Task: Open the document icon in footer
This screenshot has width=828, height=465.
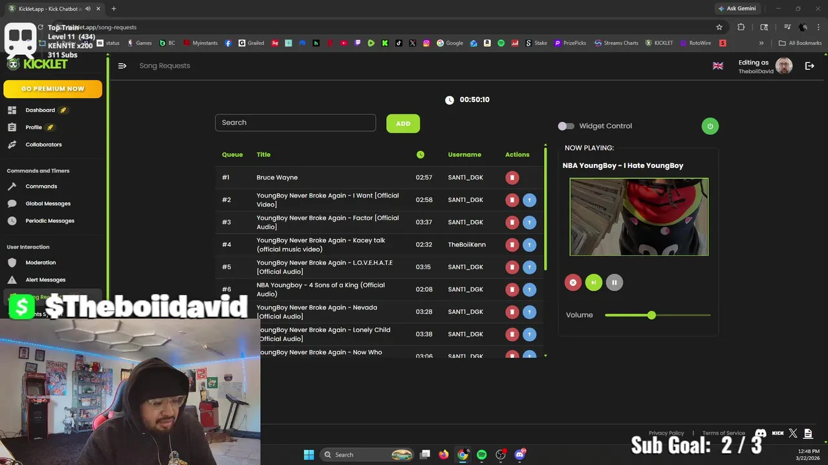Action: [x=808, y=433]
